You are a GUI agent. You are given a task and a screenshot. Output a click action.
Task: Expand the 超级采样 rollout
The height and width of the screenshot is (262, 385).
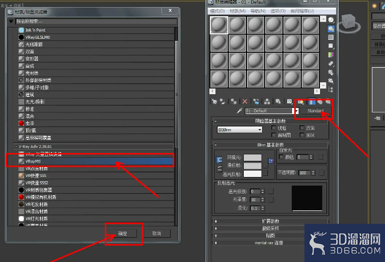[270, 228]
